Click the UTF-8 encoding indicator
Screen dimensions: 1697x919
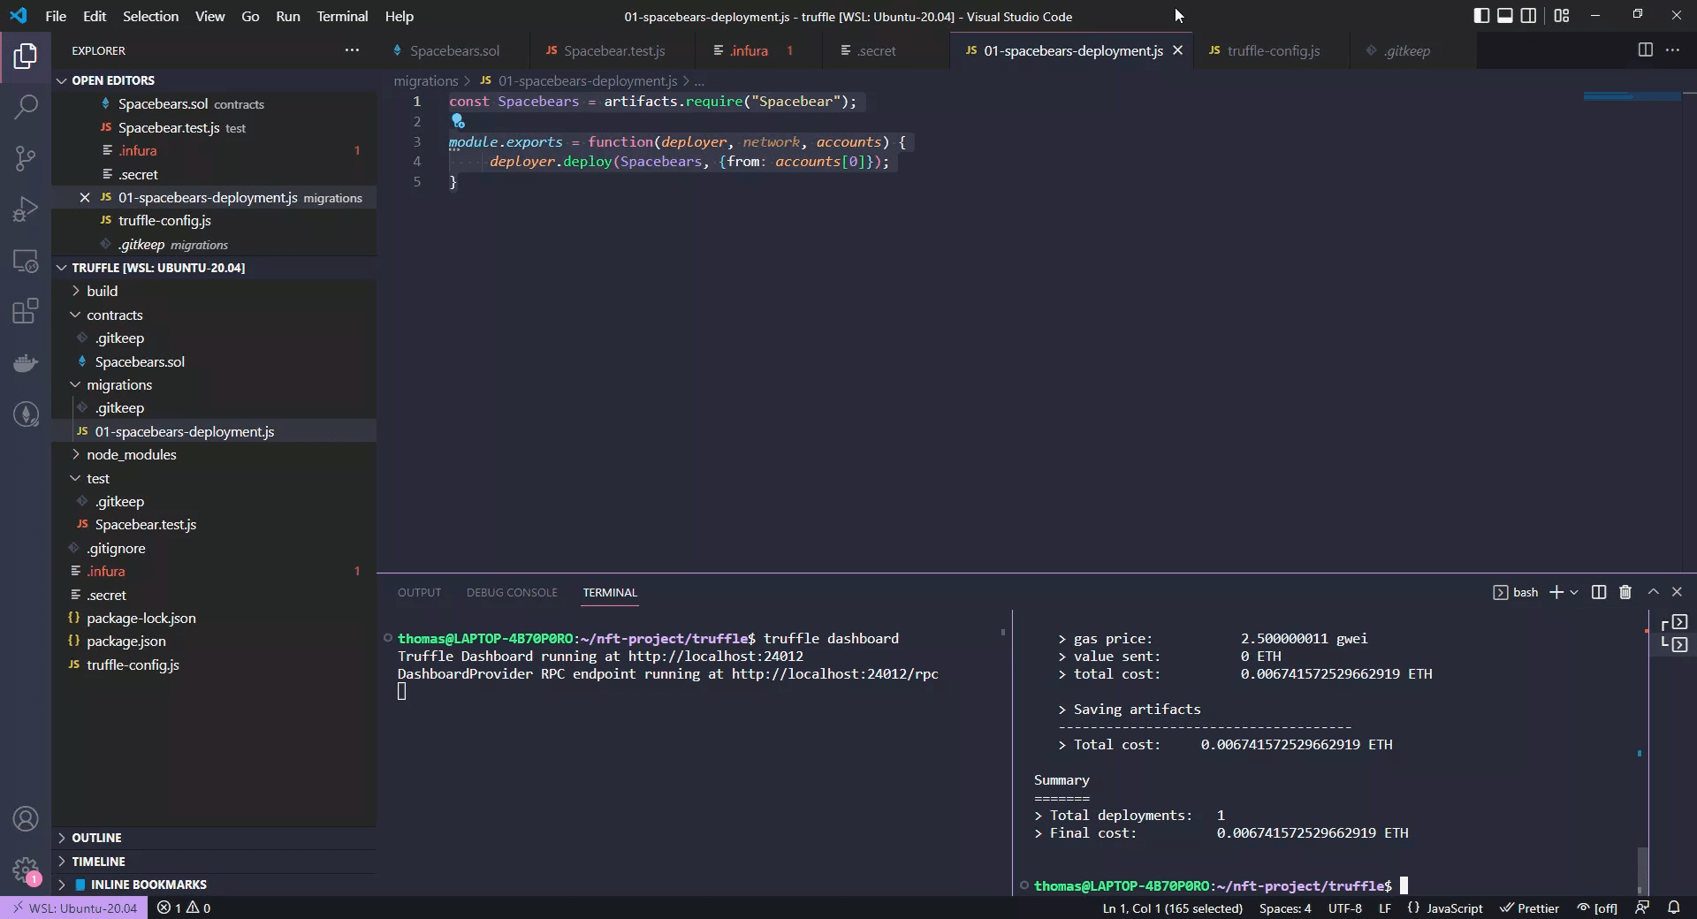point(1344,908)
